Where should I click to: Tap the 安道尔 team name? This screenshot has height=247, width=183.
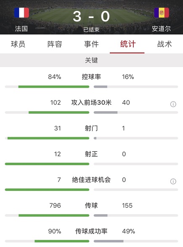(x=162, y=29)
